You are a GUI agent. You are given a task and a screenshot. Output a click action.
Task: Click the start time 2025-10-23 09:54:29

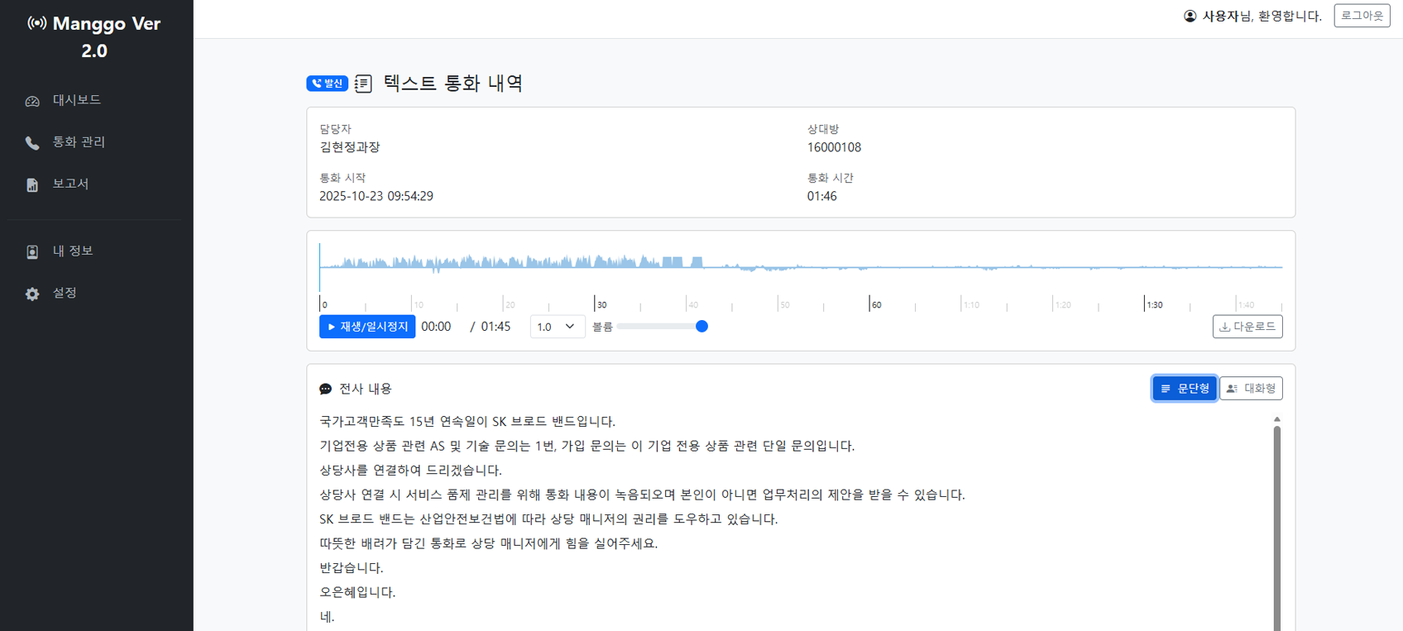[x=376, y=196]
